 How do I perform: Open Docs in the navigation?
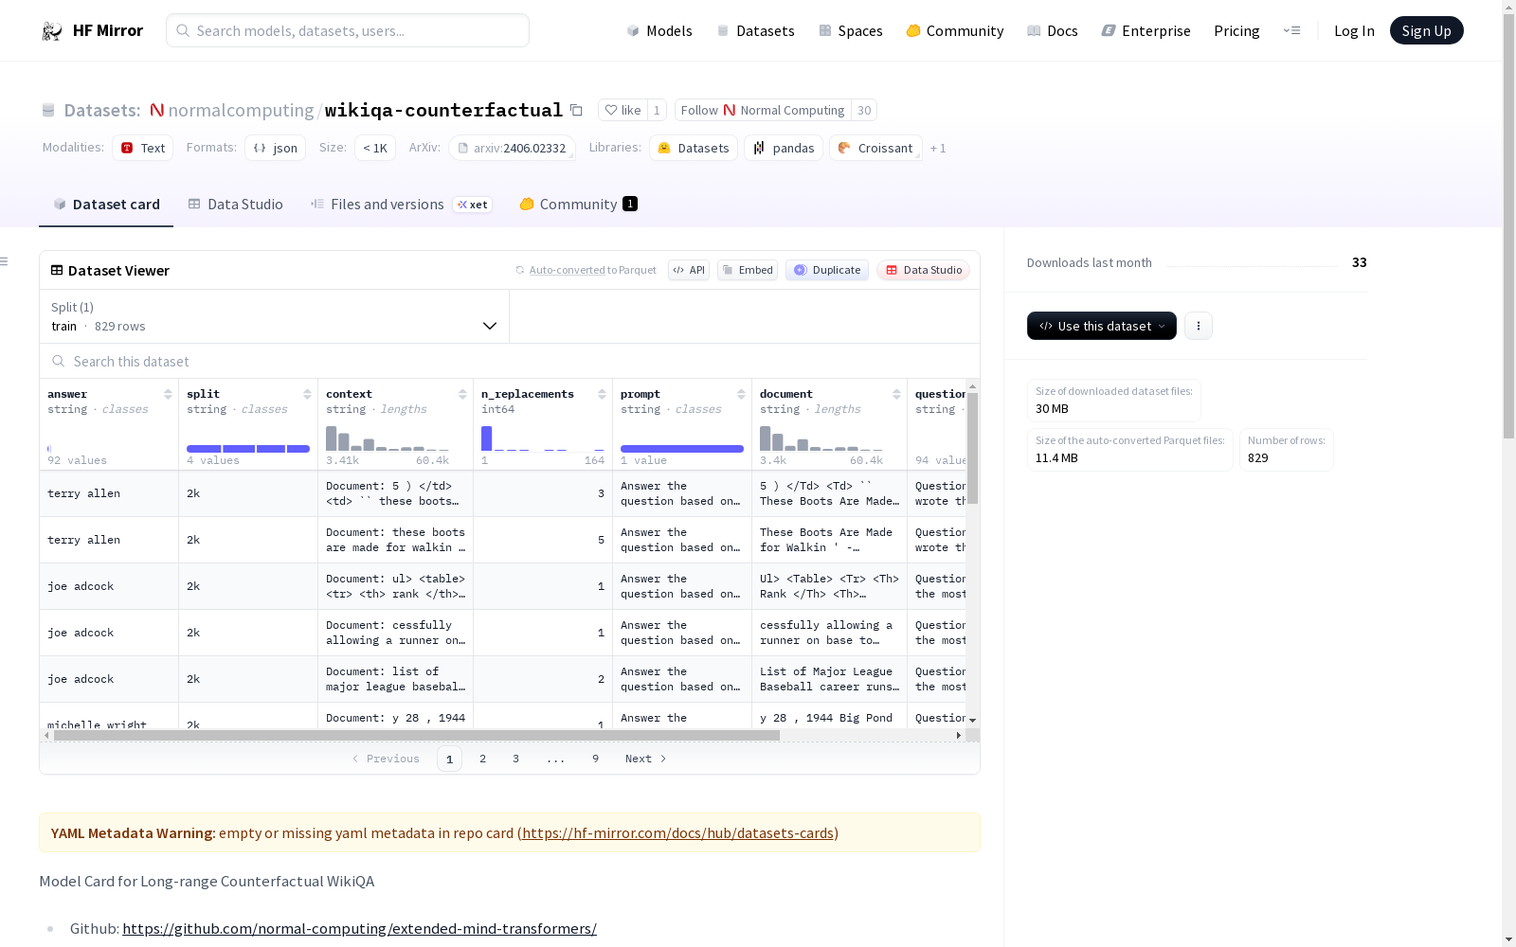1053,30
